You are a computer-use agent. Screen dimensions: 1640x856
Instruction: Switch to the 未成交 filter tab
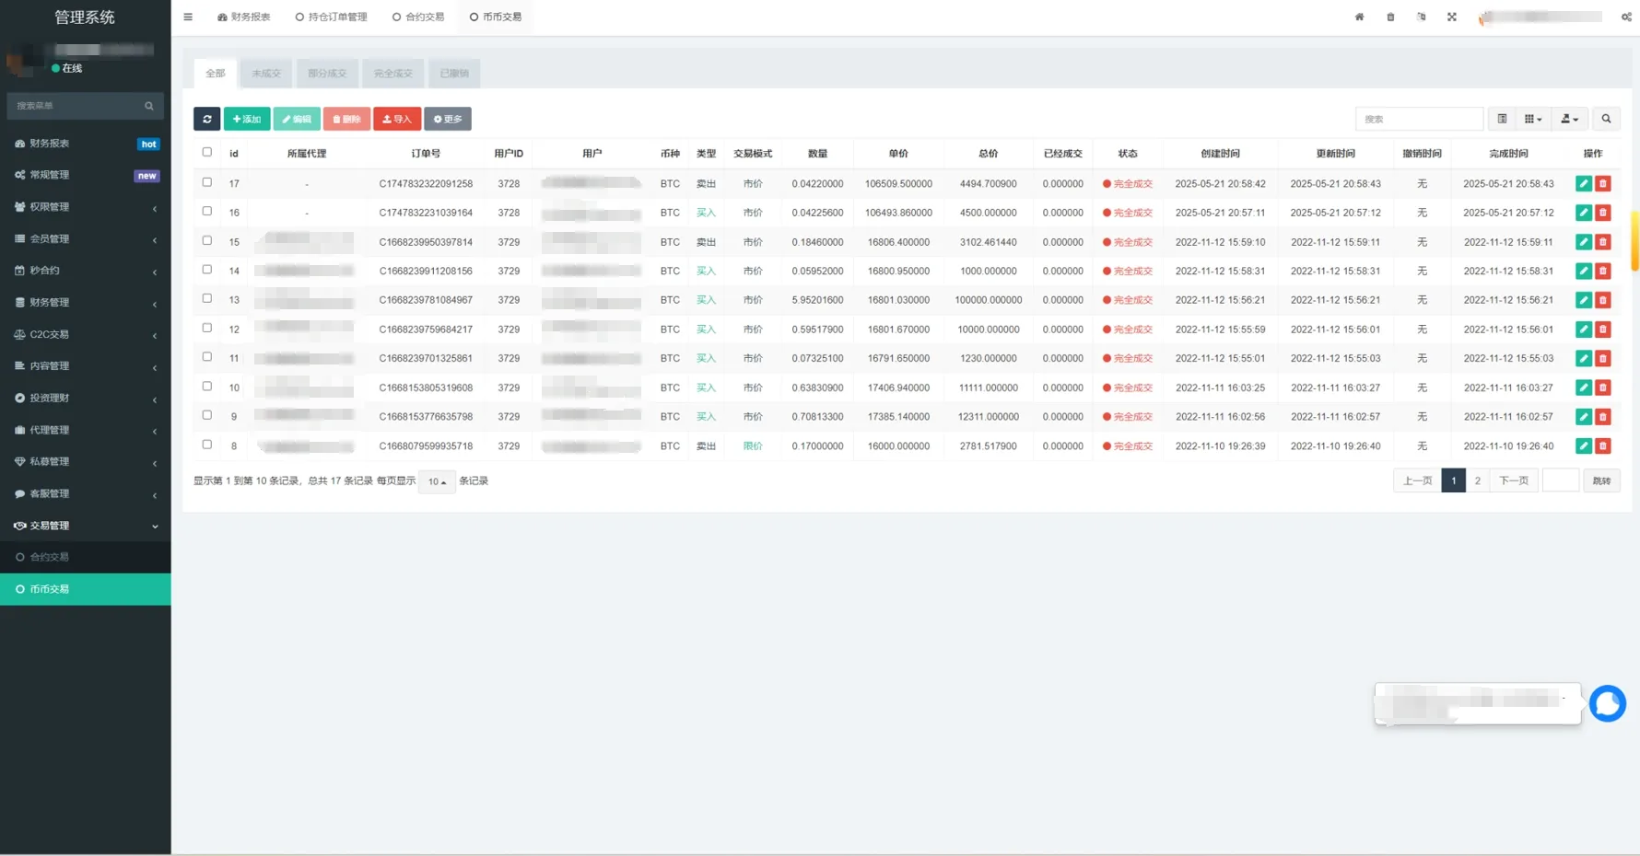coord(266,74)
